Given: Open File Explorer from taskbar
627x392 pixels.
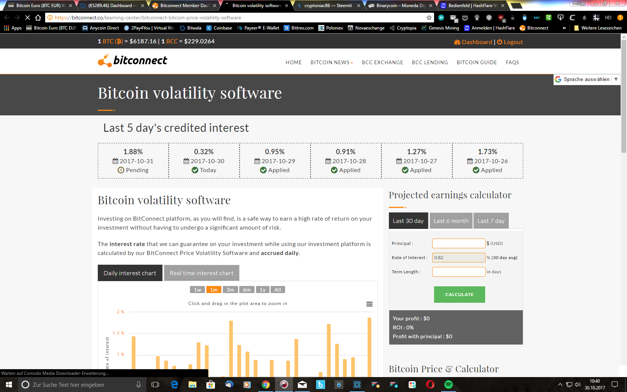Looking at the screenshot, I should click(193, 385).
